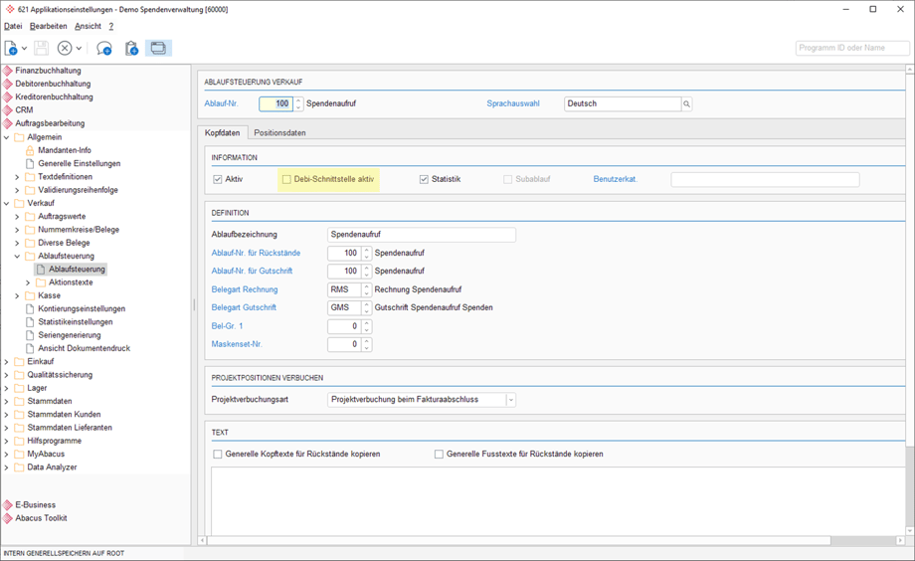
Task: Expand the Nummernkreise/Belege folder
Action: click(x=17, y=230)
